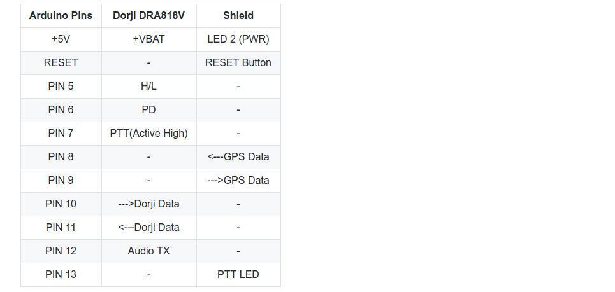Click the Dorji DRA818V column header
Viewport: 615px width, 292px height.
click(x=148, y=16)
